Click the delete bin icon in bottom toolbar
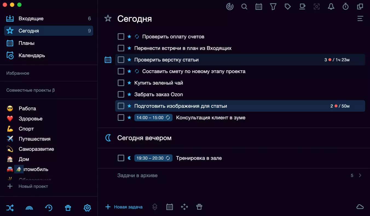 199,207
